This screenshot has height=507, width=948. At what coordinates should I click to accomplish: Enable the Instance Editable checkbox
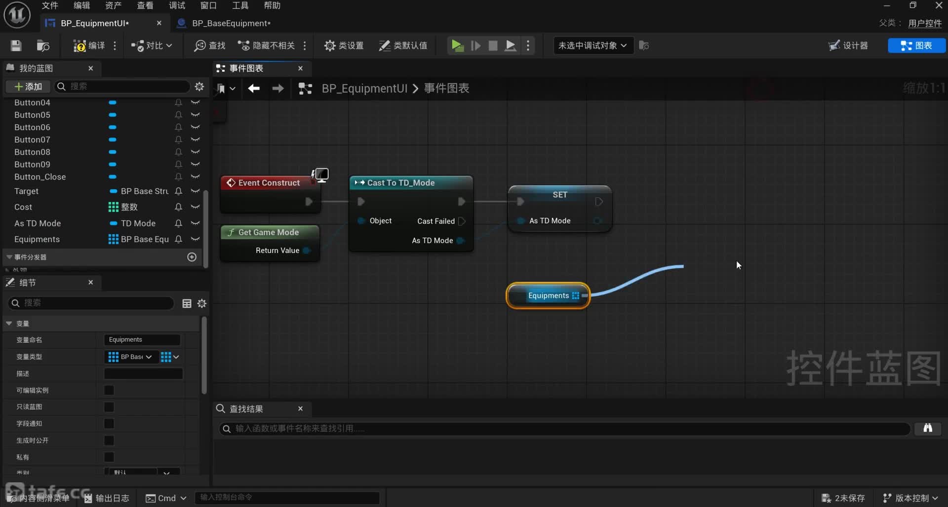[109, 390]
